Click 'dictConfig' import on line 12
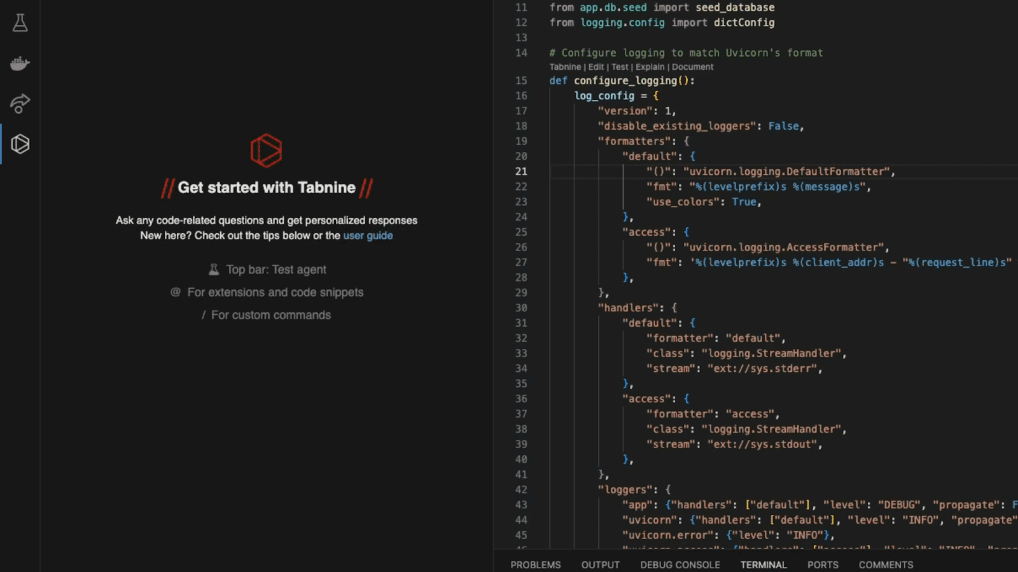Screen dimensions: 1018x572 [x=744, y=23]
